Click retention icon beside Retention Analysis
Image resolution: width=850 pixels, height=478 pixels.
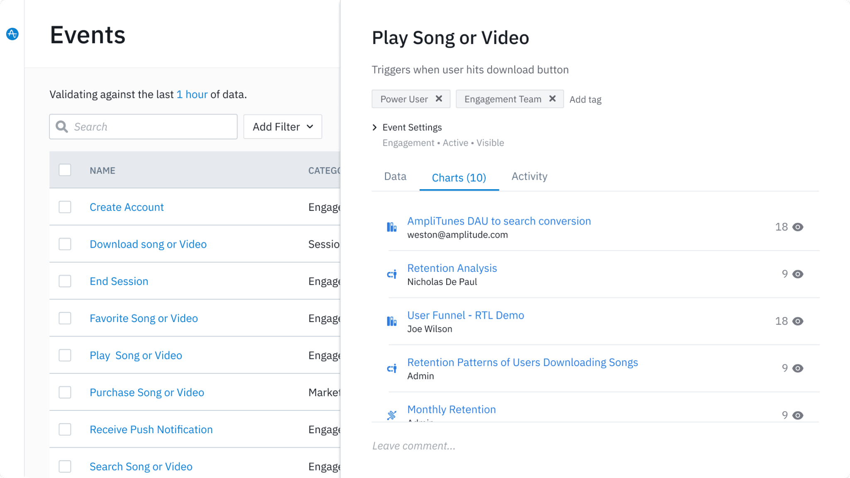(x=391, y=274)
